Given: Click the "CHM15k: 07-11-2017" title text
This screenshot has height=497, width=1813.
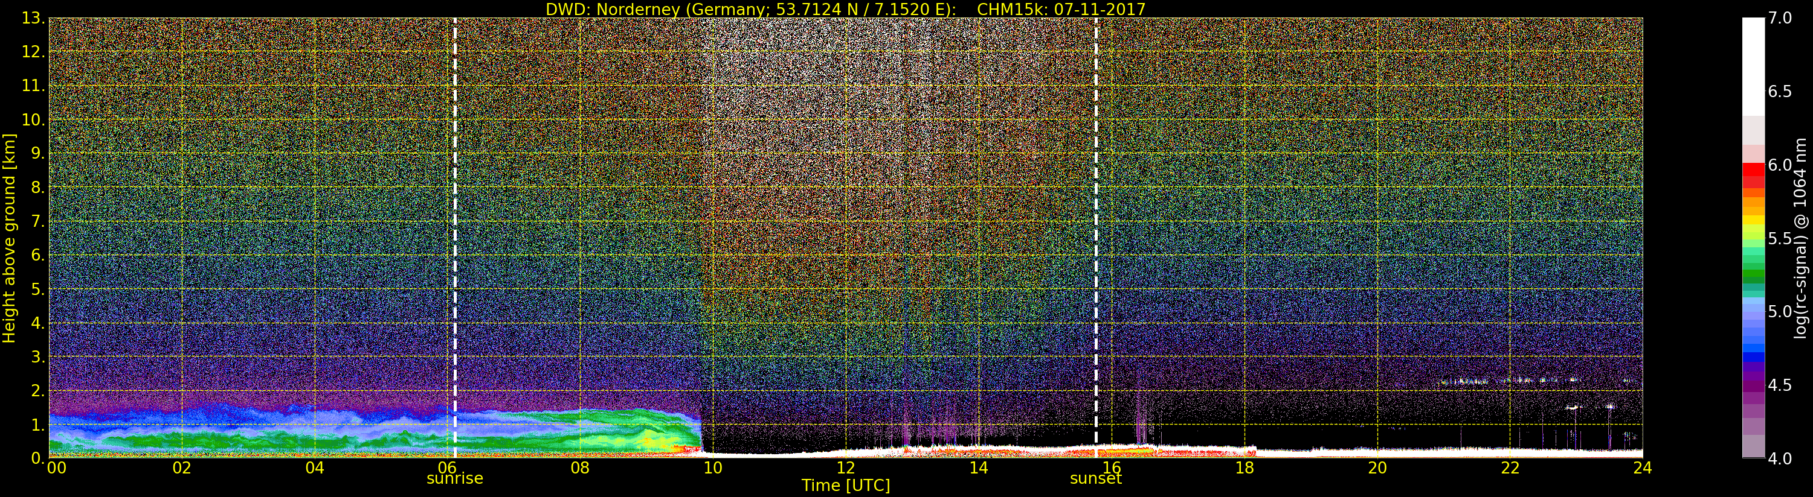Looking at the screenshot, I should click(1061, 9).
